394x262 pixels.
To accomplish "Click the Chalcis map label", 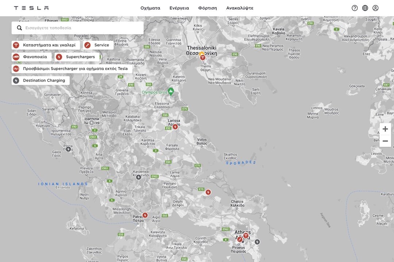I will [237, 203].
